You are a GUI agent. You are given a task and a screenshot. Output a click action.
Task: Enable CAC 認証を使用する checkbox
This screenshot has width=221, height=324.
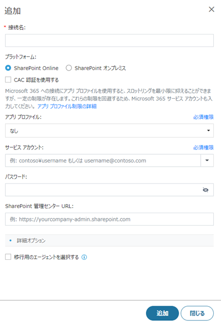pos(8,79)
